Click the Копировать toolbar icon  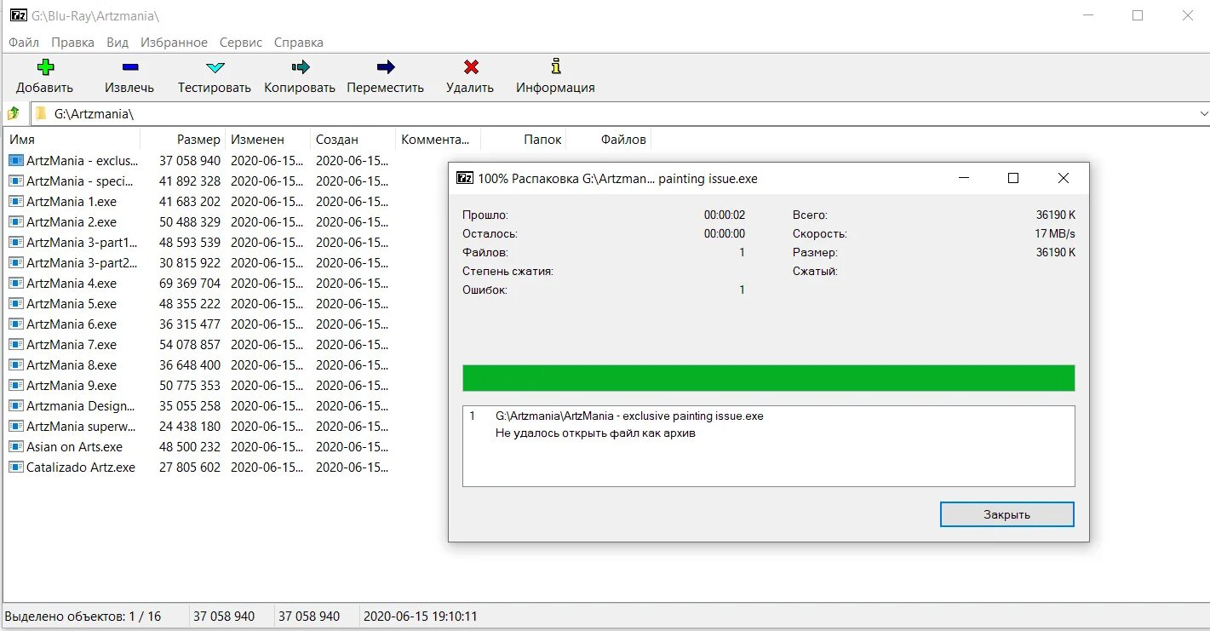coord(300,66)
